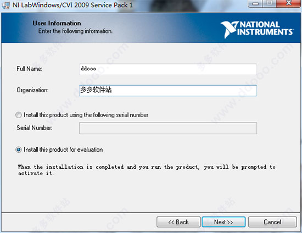Click the 'Serial Number:' label
The width and height of the screenshot is (302, 233).
click(34, 128)
